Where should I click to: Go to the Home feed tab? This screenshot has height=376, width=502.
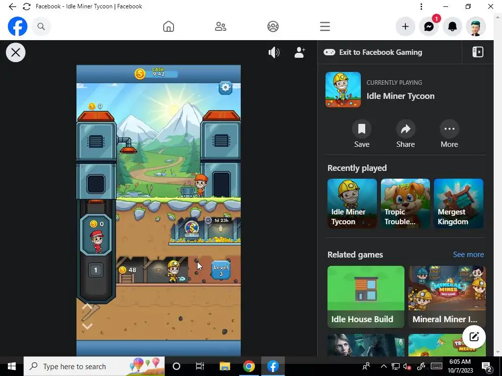click(169, 26)
